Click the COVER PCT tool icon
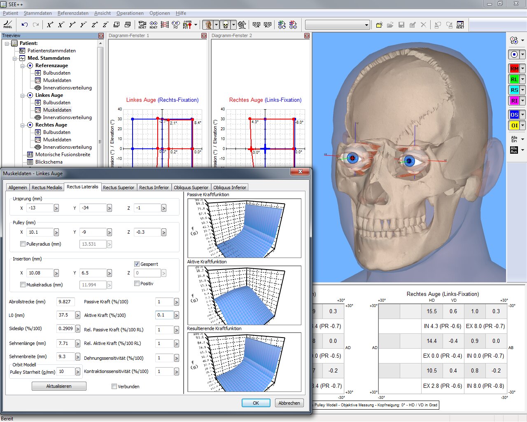Viewport: 527px width, 422px height. click(x=187, y=25)
